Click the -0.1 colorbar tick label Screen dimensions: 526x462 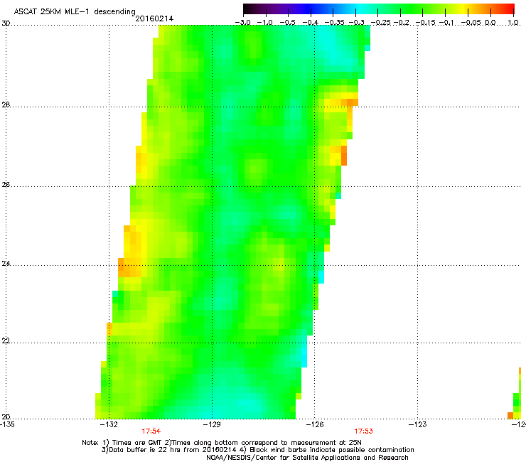(446, 23)
